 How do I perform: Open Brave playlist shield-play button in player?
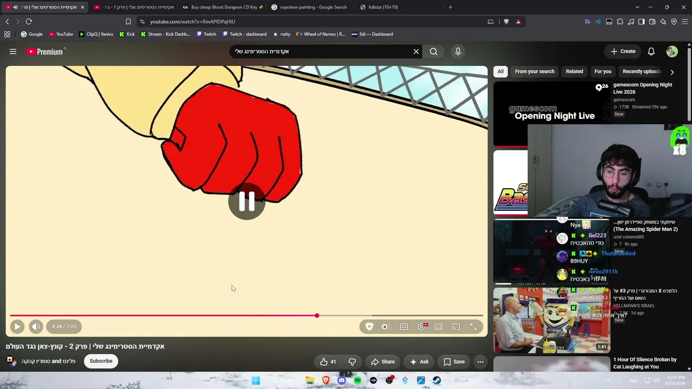click(x=369, y=326)
